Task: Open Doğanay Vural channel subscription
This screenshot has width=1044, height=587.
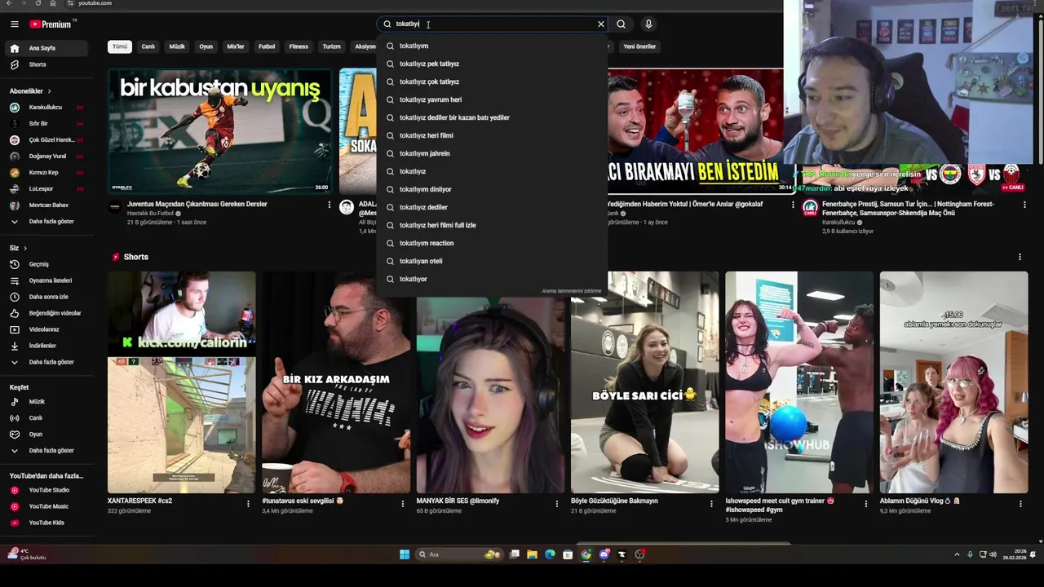Action: pos(45,157)
